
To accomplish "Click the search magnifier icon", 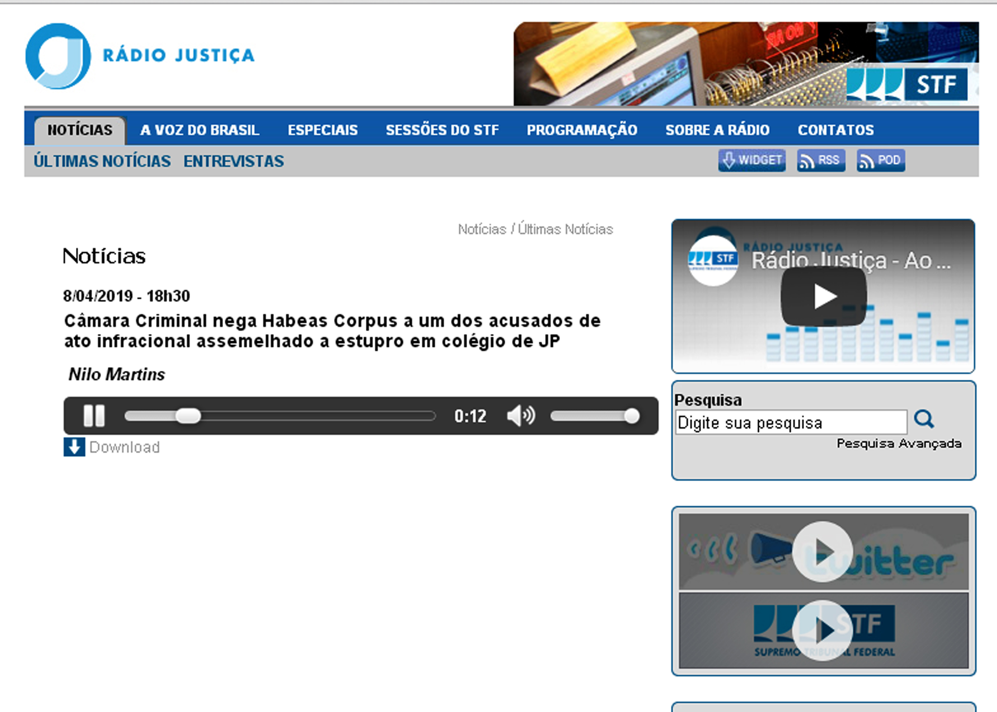I will coord(923,419).
